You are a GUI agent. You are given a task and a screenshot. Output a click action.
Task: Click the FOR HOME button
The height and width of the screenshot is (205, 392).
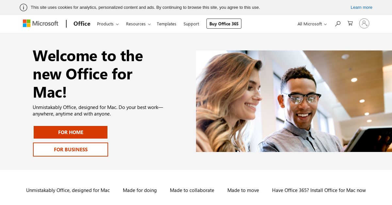click(x=71, y=132)
